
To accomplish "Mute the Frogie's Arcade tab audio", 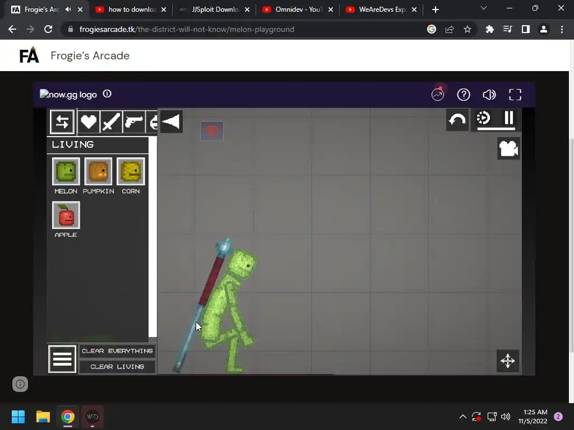I will tap(68, 10).
